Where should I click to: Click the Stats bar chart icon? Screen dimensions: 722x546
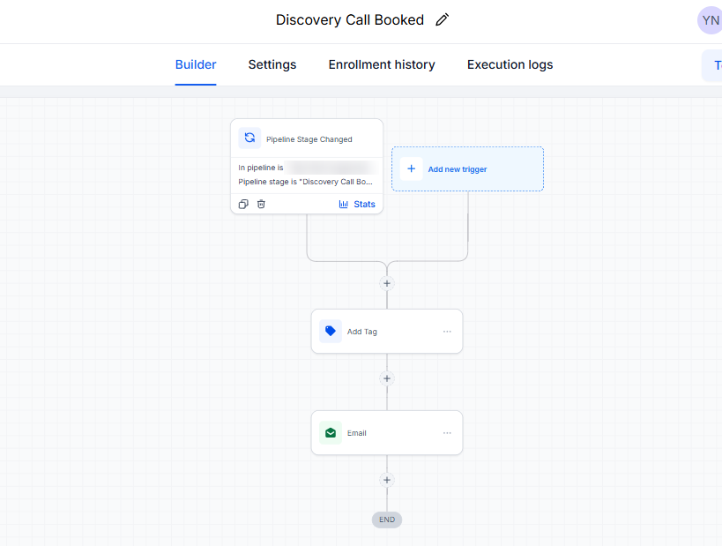(344, 204)
